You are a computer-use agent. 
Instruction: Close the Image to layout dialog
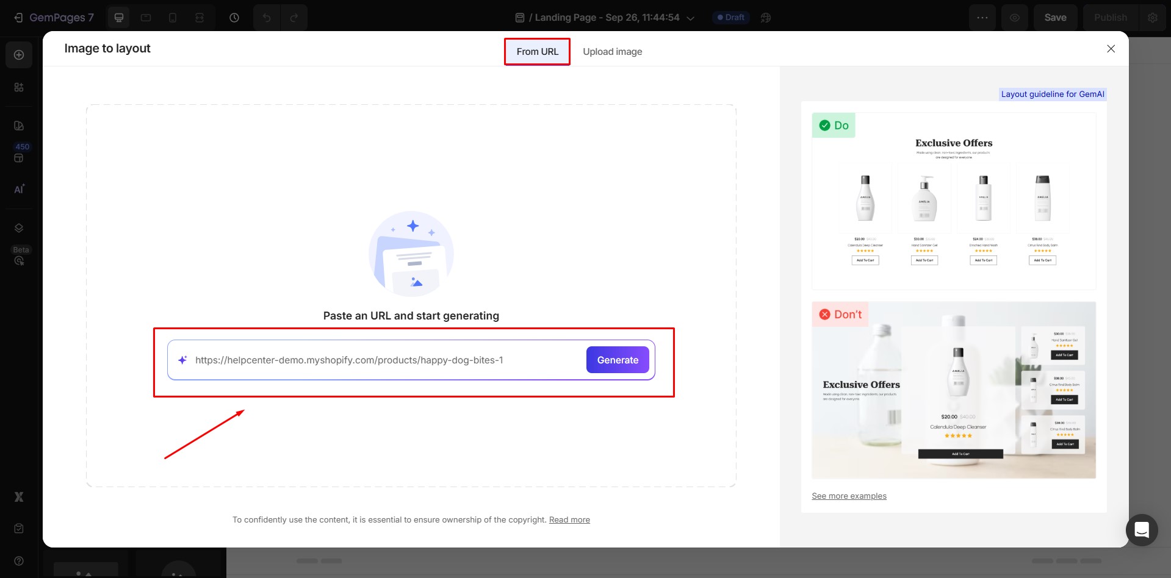click(1111, 49)
